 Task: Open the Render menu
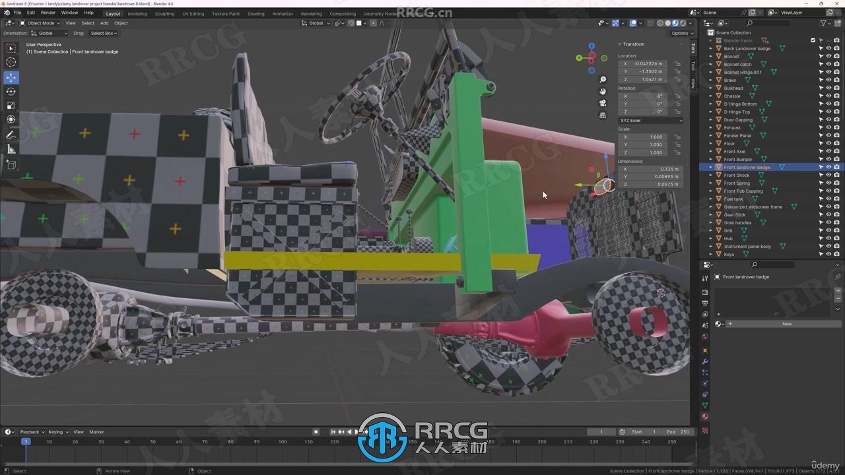pos(48,13)
